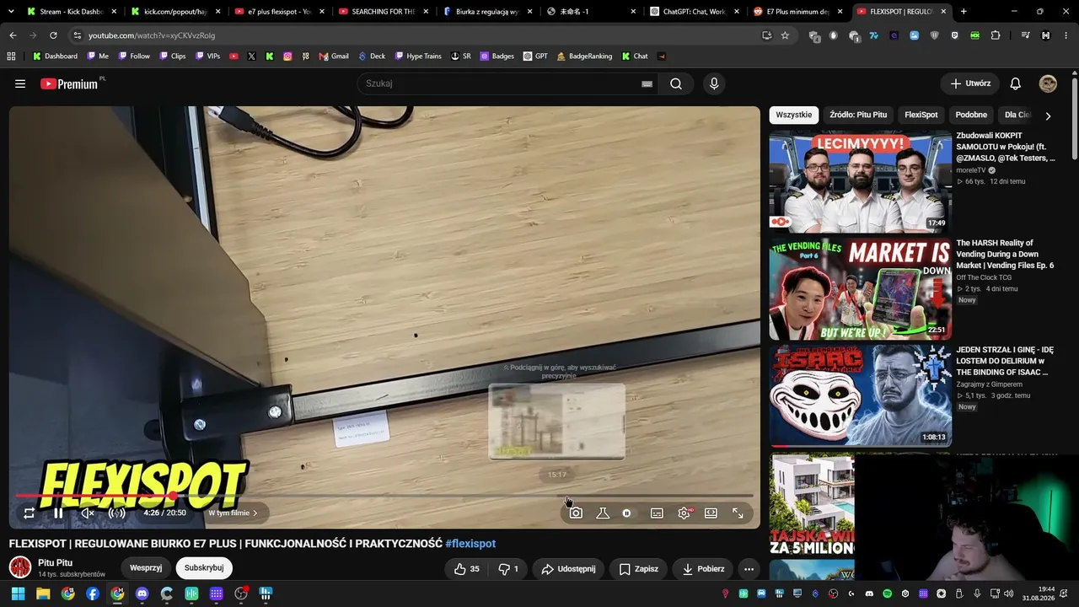
Task: Open the YouTube guide hamburger menu
Action: 20,83
